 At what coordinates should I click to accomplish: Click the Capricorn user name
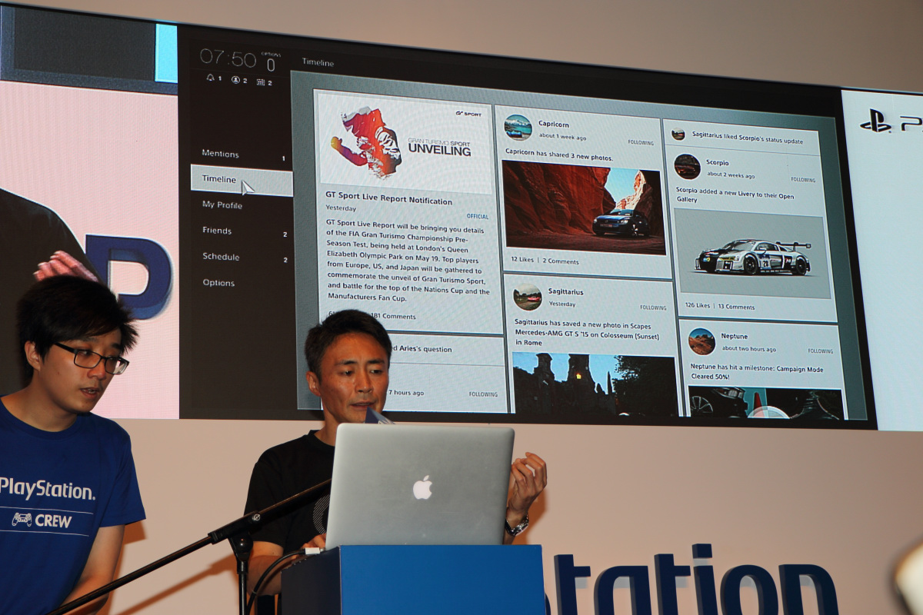(554, 124)
